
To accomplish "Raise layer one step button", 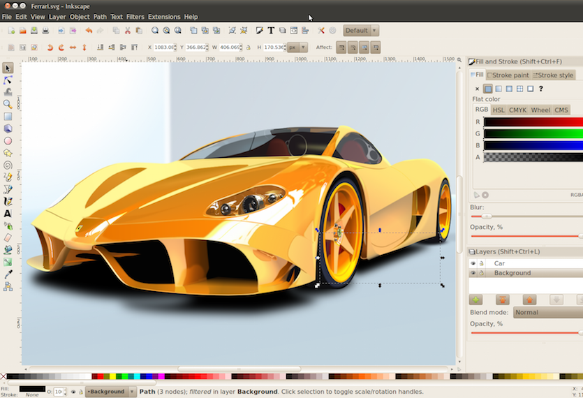I will [529, 300].
